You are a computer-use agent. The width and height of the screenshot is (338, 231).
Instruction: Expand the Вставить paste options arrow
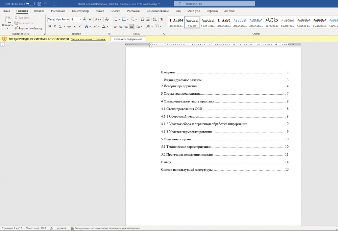point(7,29)
